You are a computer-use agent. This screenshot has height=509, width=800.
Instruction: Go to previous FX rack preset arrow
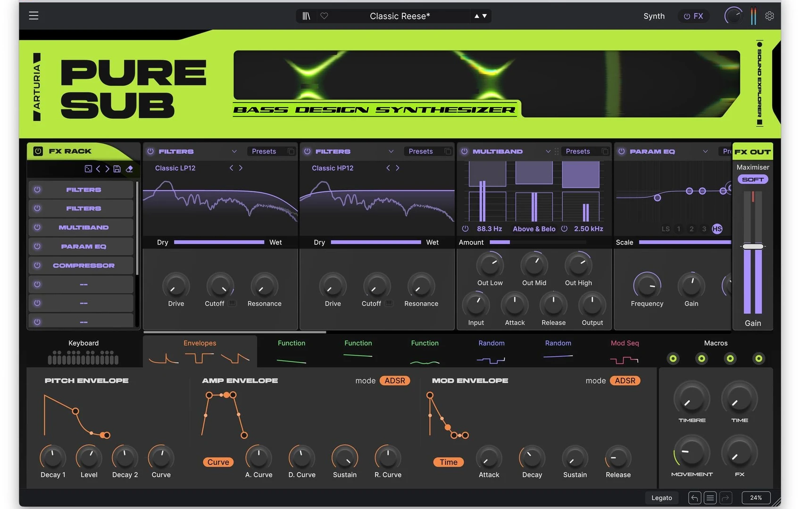click(98, 169)
